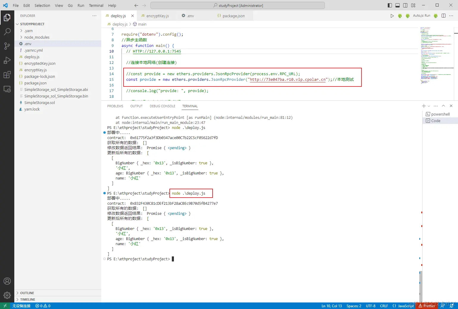Click Ln 10, Col 13 to go to line
The height and width of the screenshot is (309, 458).
(x=332, y=306)
